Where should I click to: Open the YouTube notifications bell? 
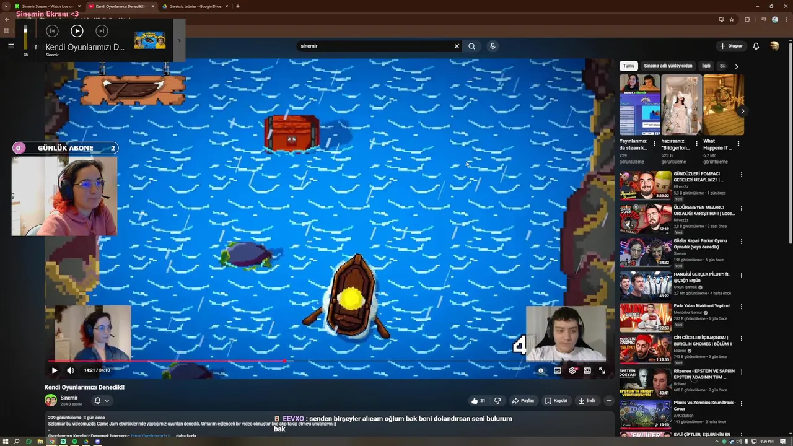(756, 46)
